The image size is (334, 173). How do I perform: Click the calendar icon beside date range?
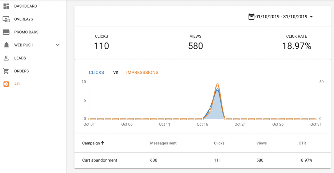[x=251, y=17]
